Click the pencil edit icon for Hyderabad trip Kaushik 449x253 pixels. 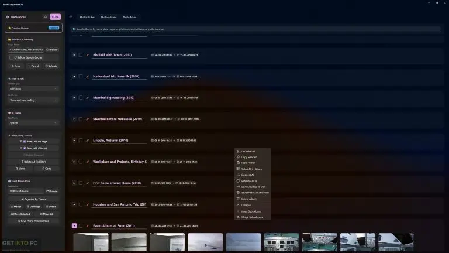pos(88,77)
